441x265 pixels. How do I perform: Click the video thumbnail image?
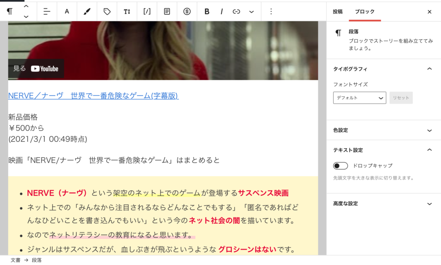coord(163,51)
